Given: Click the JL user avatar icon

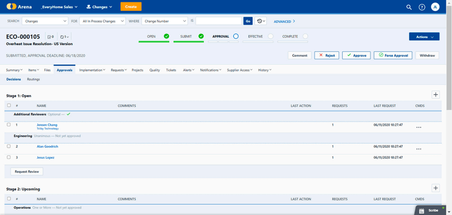Looking at the screenshot, I should (x=435, y=7).
